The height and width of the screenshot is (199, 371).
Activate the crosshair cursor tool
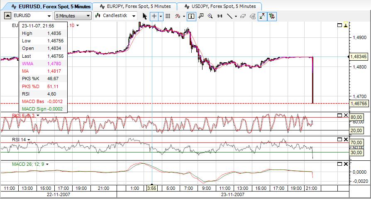pyautogui.click(x=154, y=16)
